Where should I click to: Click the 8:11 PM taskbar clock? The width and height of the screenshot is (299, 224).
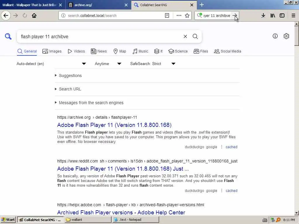click(x=289, y=220)
